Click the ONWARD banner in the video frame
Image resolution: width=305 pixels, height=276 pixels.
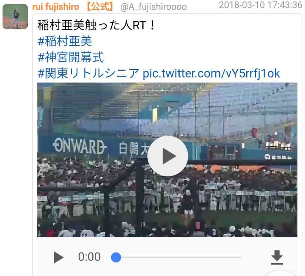pos(79,146)
